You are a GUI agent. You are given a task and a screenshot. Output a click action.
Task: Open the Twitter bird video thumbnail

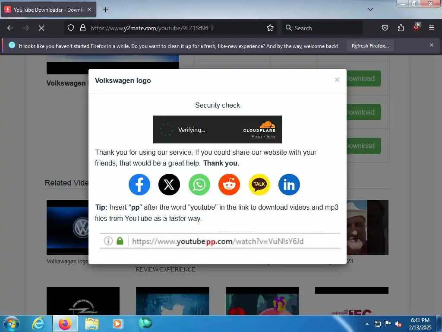(173, 301)
